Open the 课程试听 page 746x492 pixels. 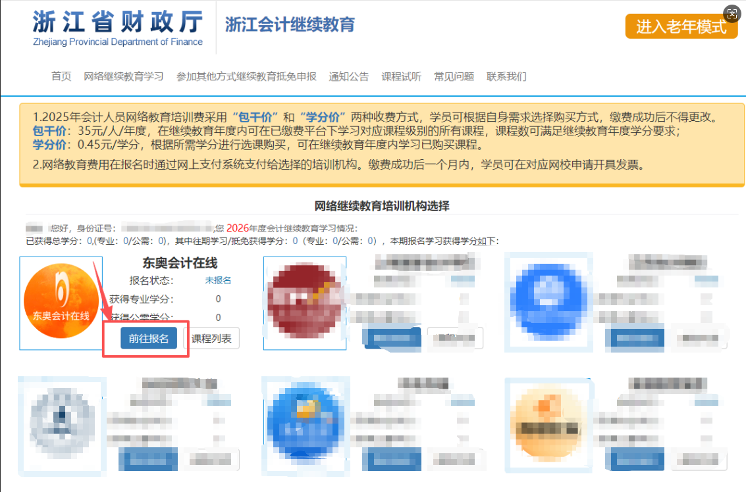click(400, 76)
